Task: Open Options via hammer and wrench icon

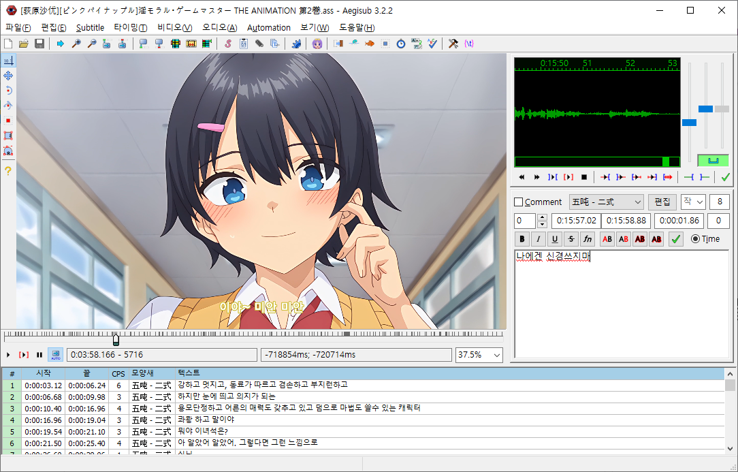Action: [x=453, y=44]
